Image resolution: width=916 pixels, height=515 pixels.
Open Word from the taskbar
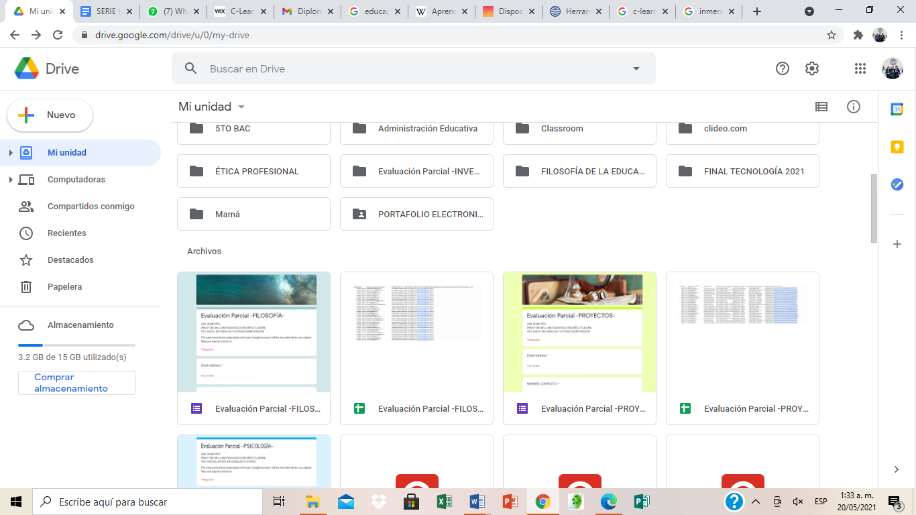point(477,502)
